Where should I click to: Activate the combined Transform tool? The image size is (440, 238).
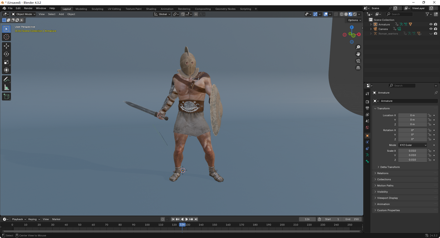coord(6,70)
